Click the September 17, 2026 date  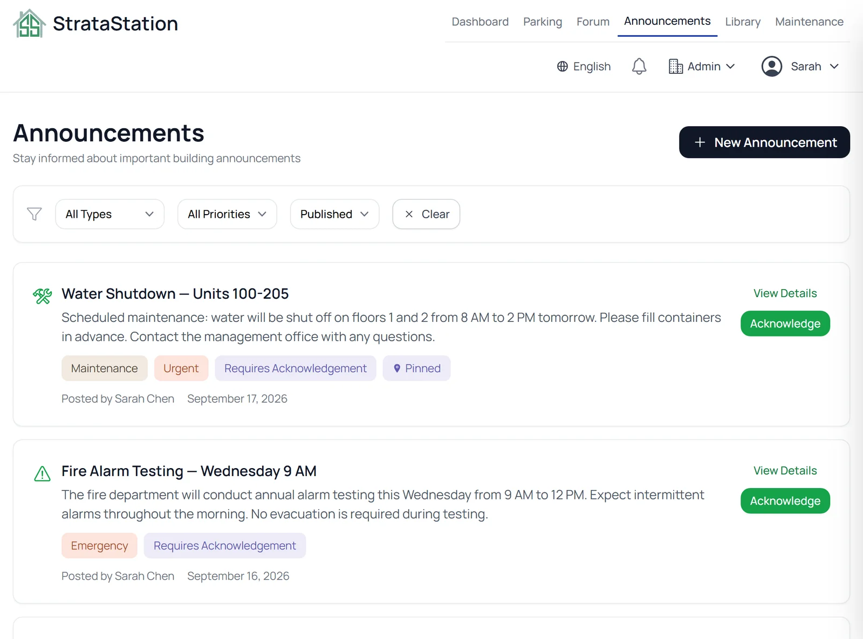tap(237, 398)
